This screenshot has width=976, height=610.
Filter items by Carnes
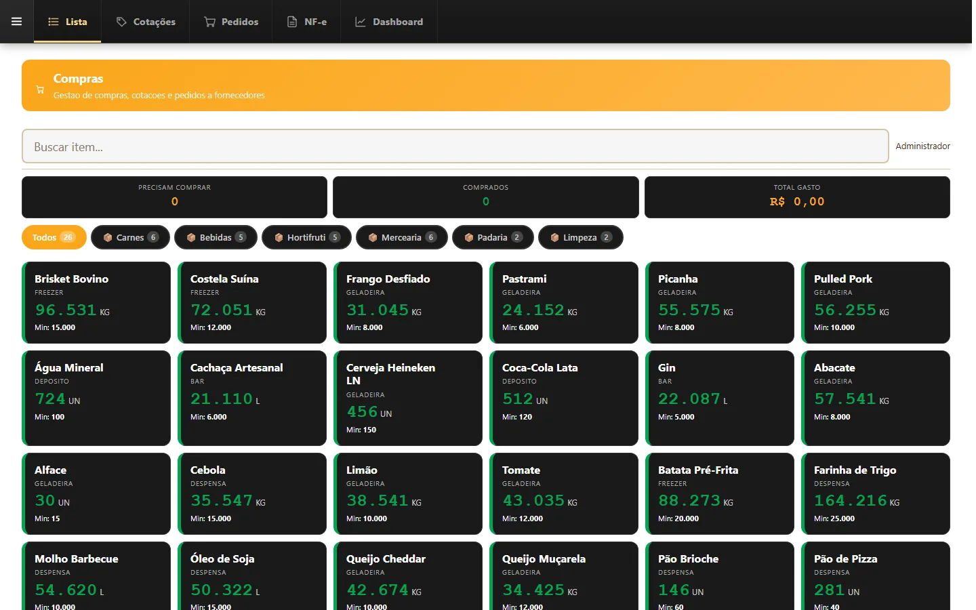tap(130, 237)
